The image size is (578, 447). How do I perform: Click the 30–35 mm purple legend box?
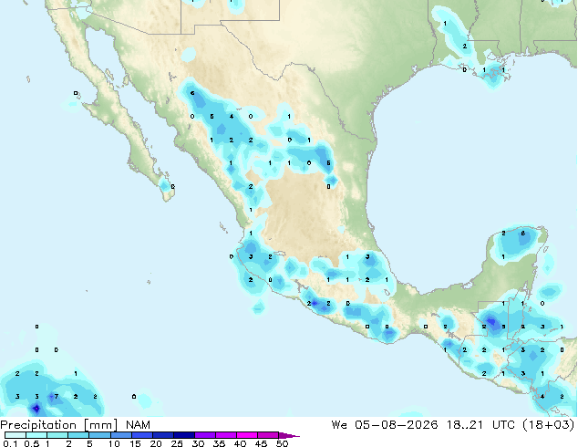coord(204,435)
